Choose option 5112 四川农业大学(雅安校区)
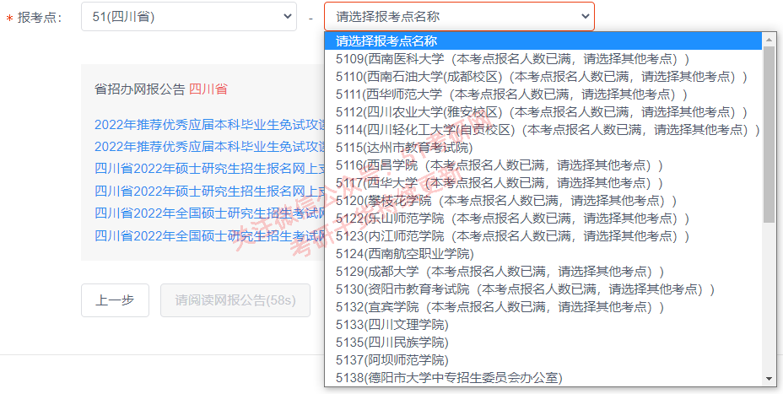783x394 pixels. pos(543,112)
